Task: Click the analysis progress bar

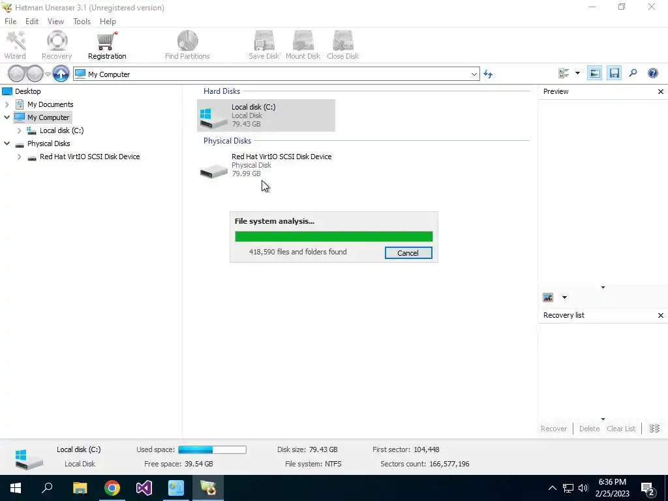Action: (333, 236)
